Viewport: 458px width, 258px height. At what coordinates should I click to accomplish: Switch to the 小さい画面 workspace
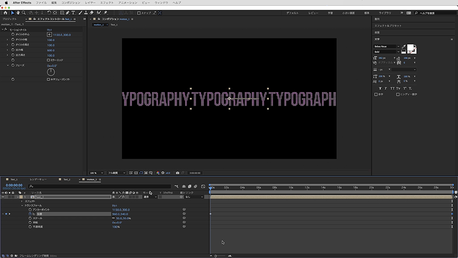[x=348, y=13]
